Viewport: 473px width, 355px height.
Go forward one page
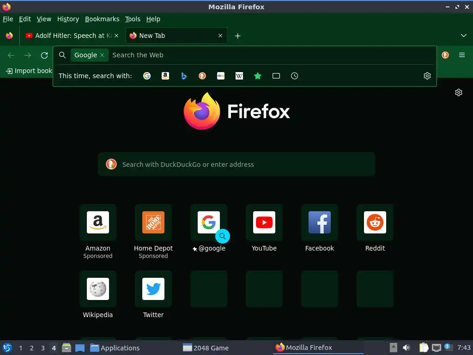[x=28, y=55]
